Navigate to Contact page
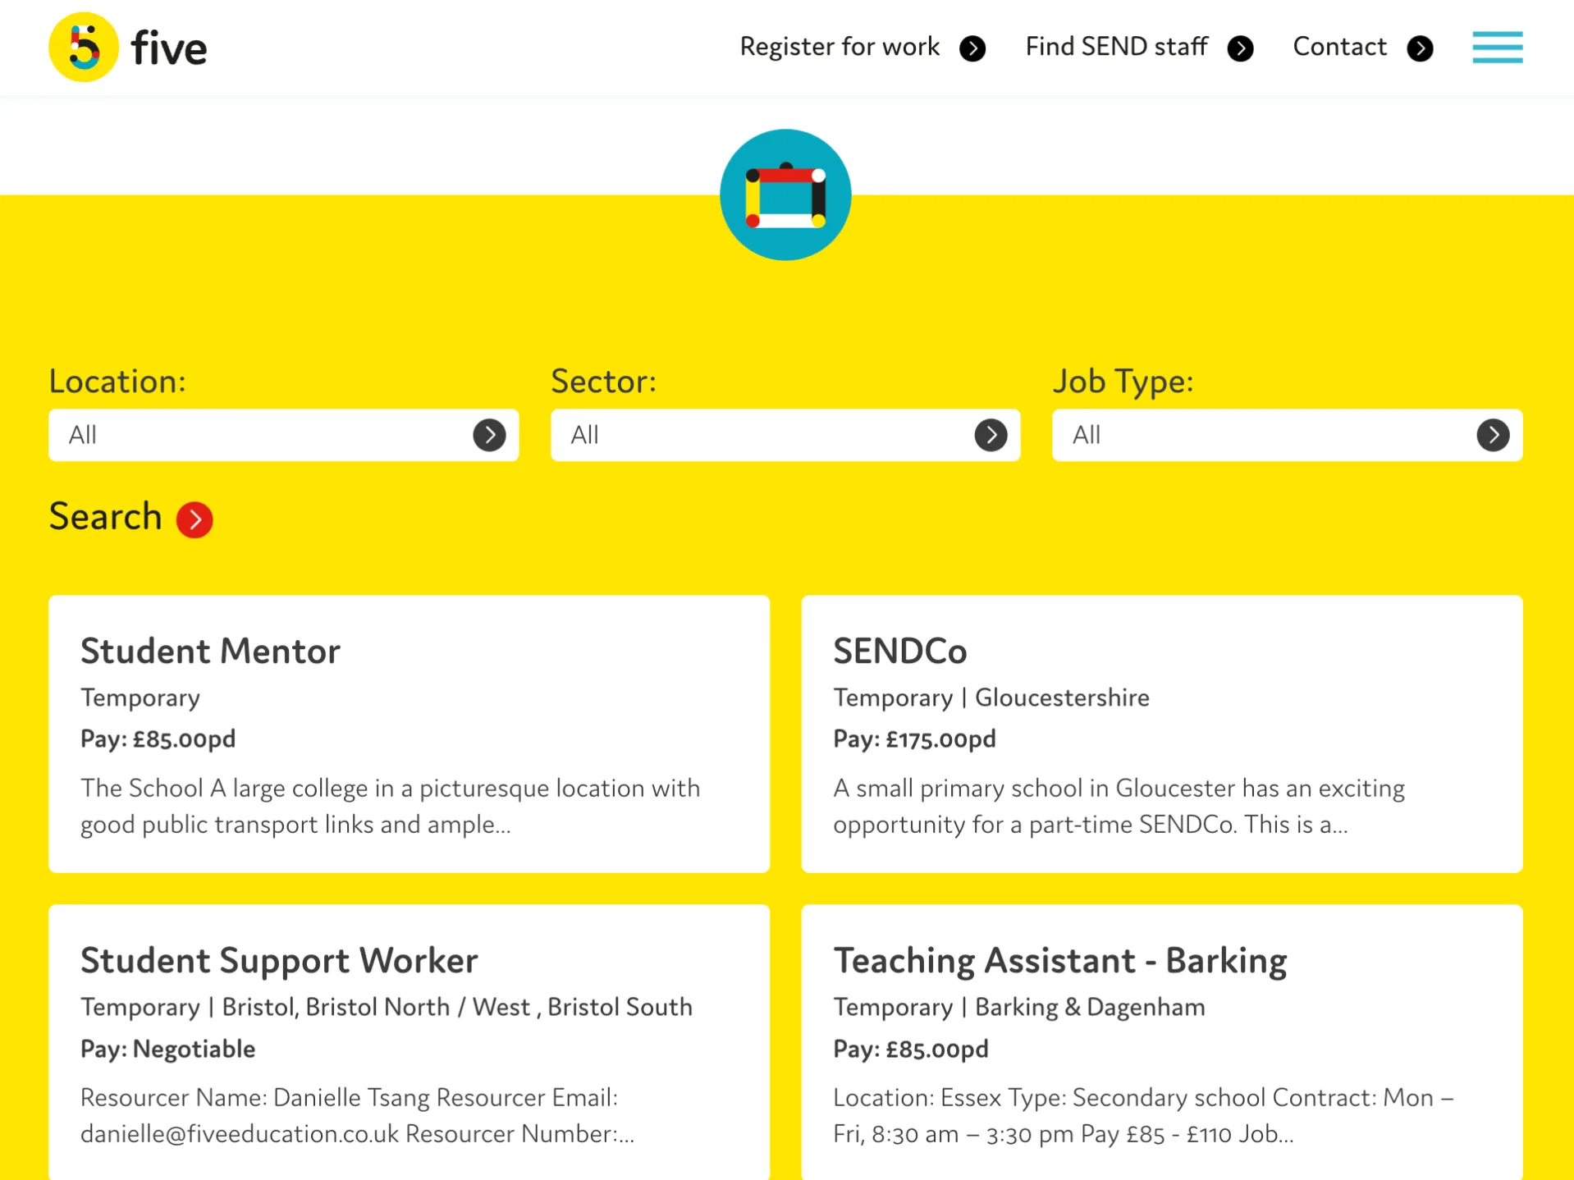The width and height of the screenshot is (1574, 1180). click(x=1339, y=48)
